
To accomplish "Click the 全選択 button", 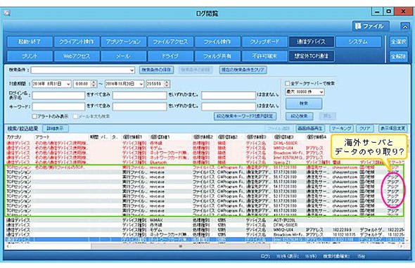I will click(399, 42).
